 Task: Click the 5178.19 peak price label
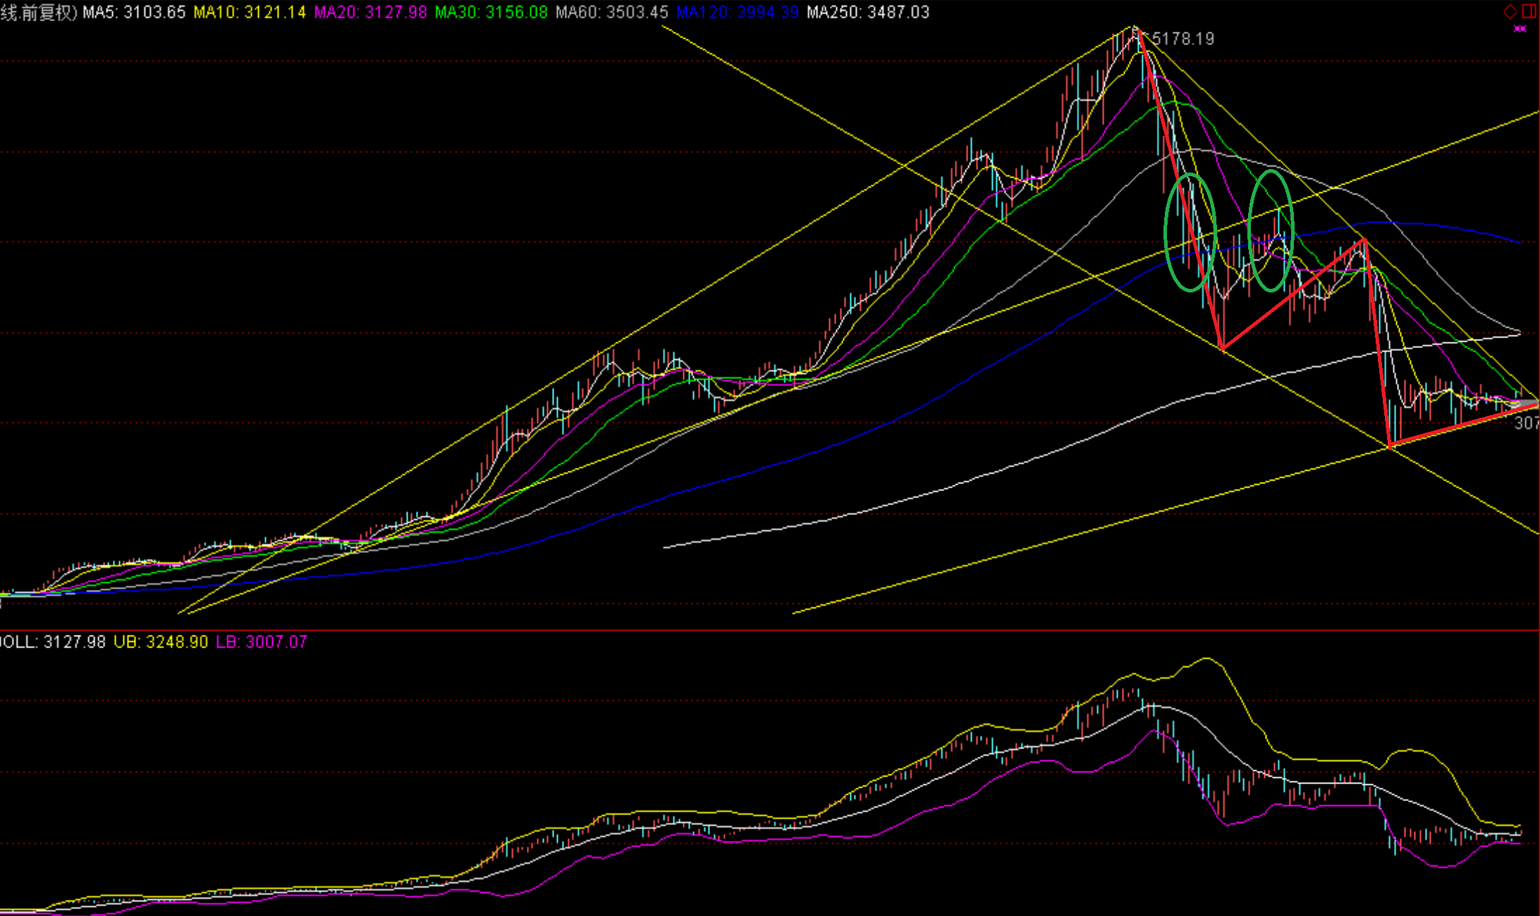point(1182,39)
